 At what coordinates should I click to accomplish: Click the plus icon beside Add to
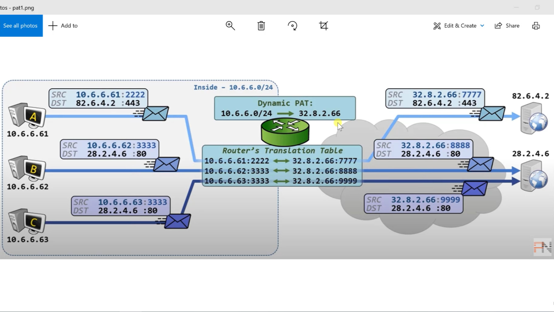pos(53,26)
